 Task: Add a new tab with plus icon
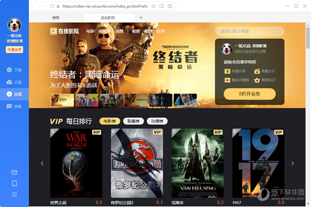coord(141,18)
